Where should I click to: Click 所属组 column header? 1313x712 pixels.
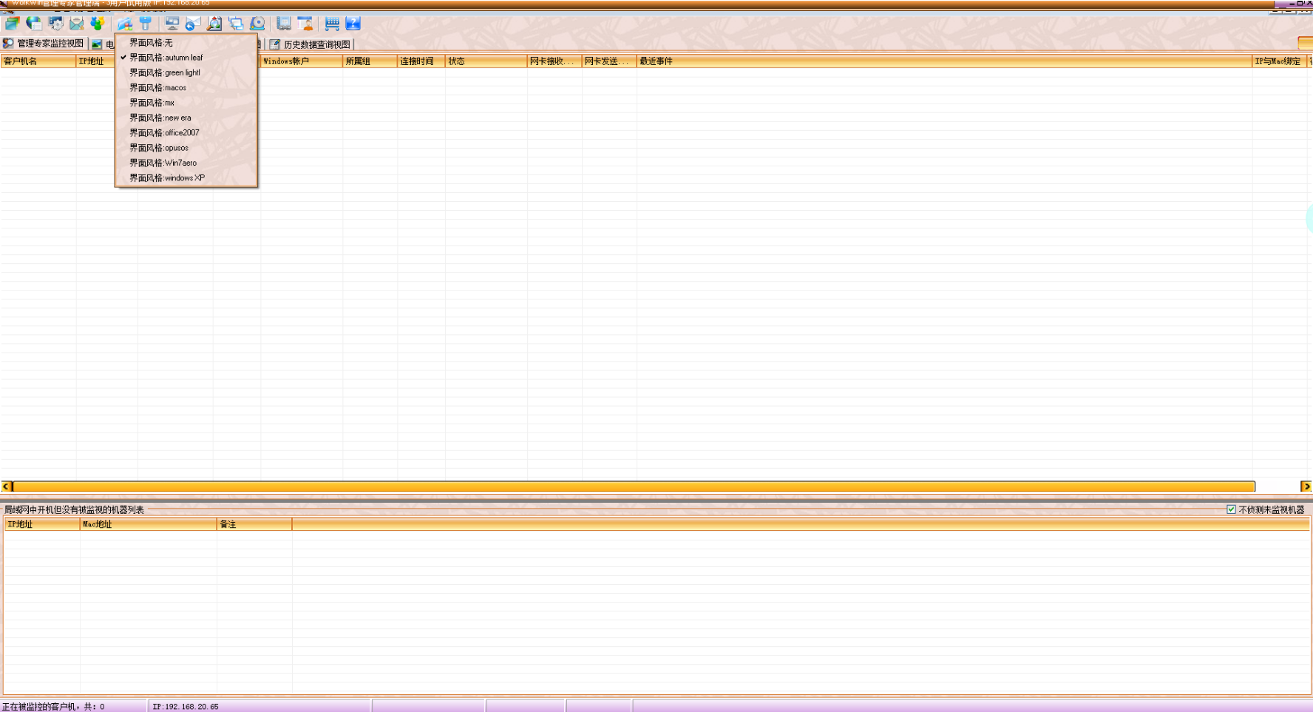tap(370, 61)
